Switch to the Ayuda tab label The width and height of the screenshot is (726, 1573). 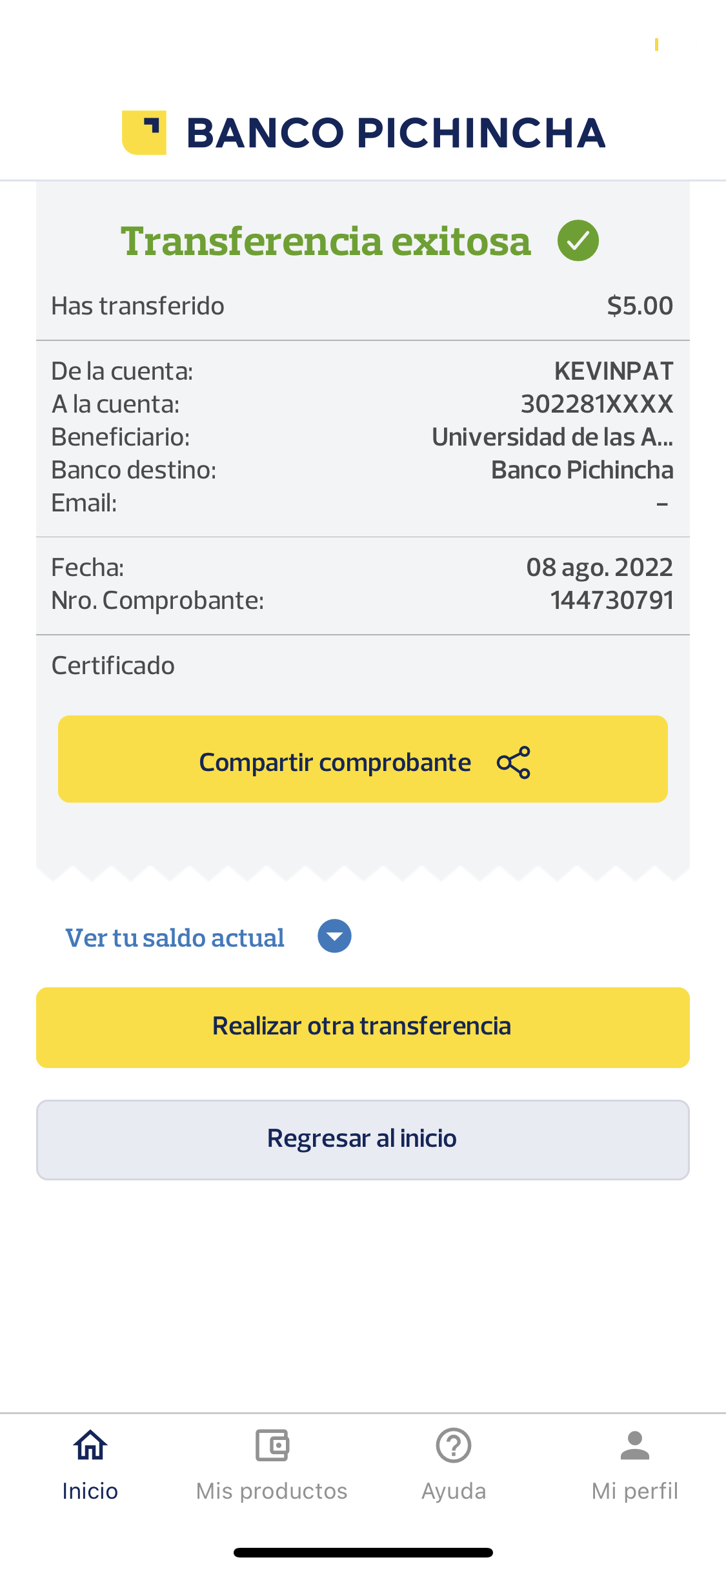click(454, 1491)
